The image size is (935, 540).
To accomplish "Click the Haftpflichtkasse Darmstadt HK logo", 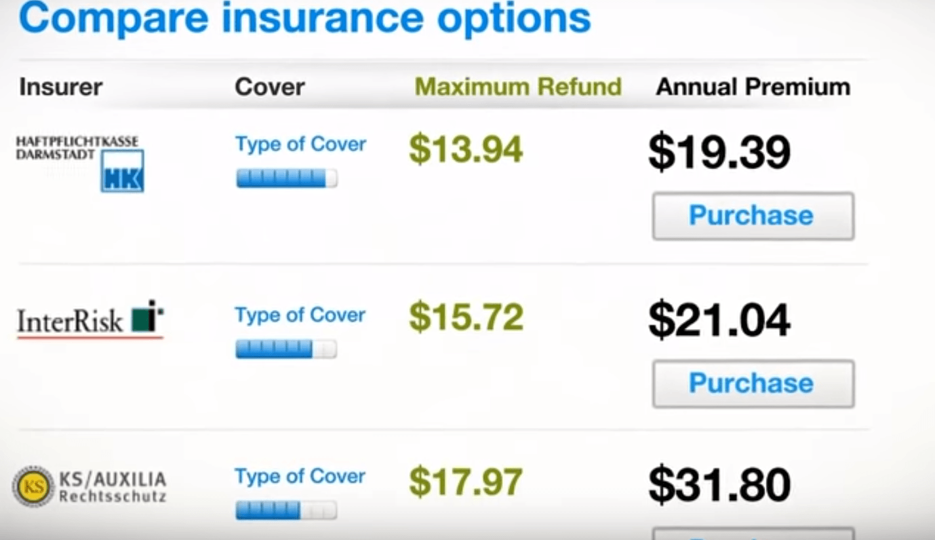I will (80, 163).
